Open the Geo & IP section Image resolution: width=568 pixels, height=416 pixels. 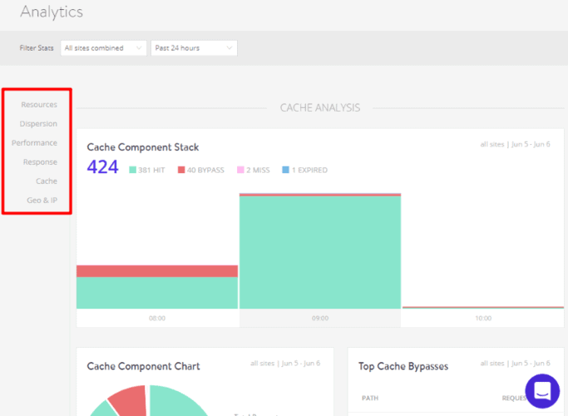(x=42, y=200)
